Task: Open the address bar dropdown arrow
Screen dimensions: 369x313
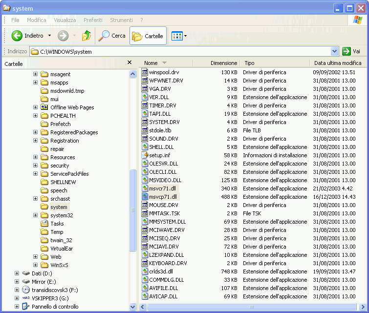Action: pyautogui.click(x=334, y=51)
